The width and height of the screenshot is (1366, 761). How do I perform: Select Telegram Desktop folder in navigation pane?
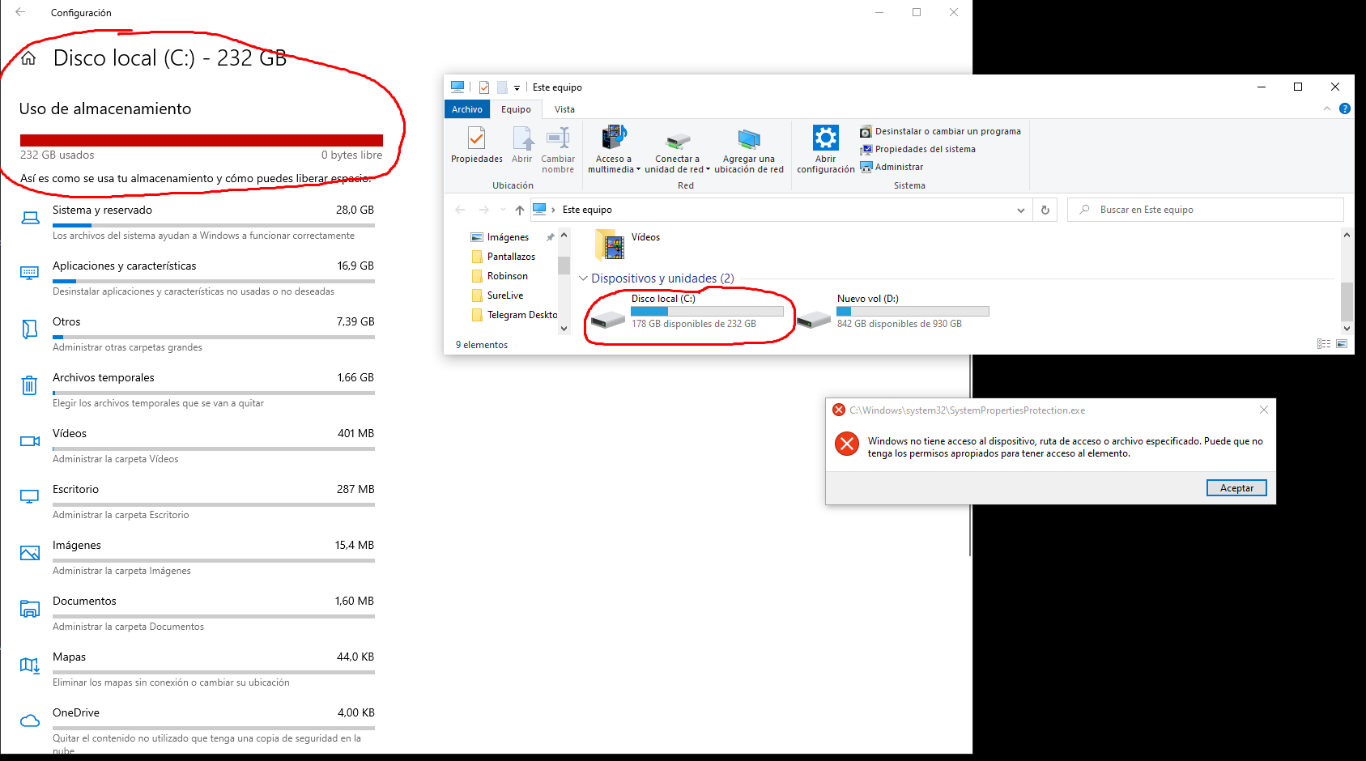pos(514,315)
